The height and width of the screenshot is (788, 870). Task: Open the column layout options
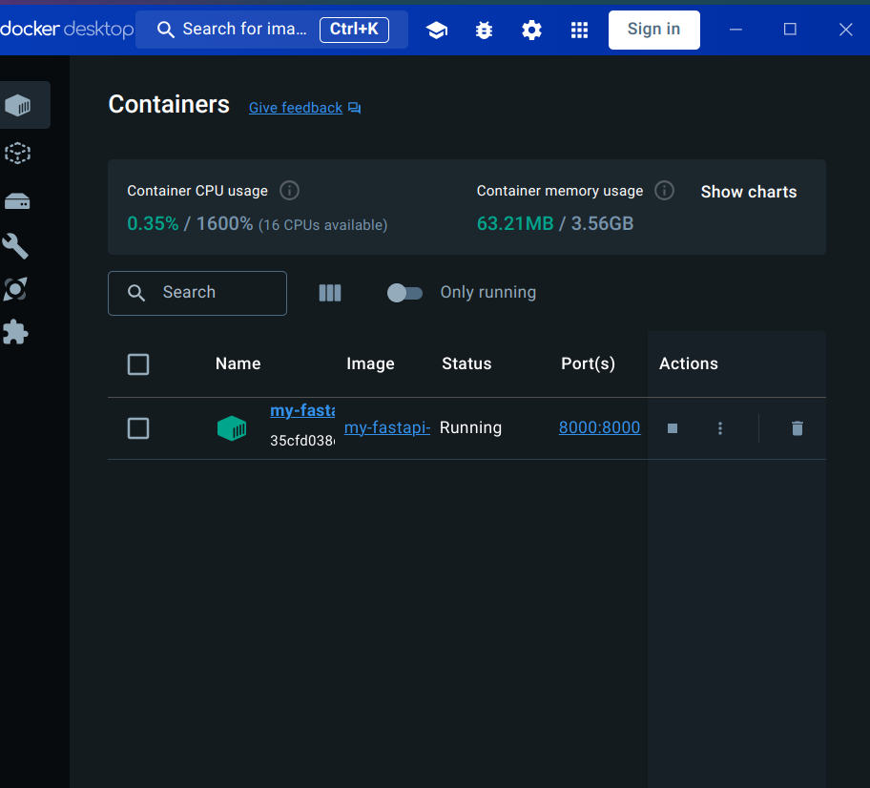pyautogui.click(x=329, y=293)
